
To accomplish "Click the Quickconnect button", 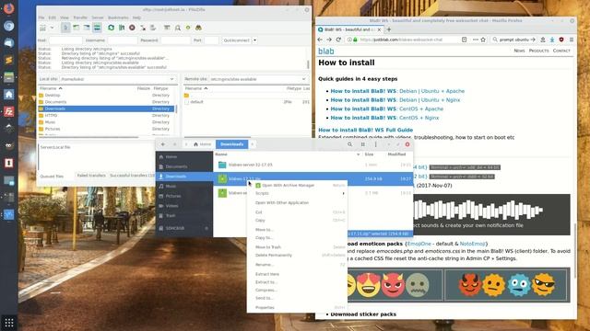I will click(236, 40).
